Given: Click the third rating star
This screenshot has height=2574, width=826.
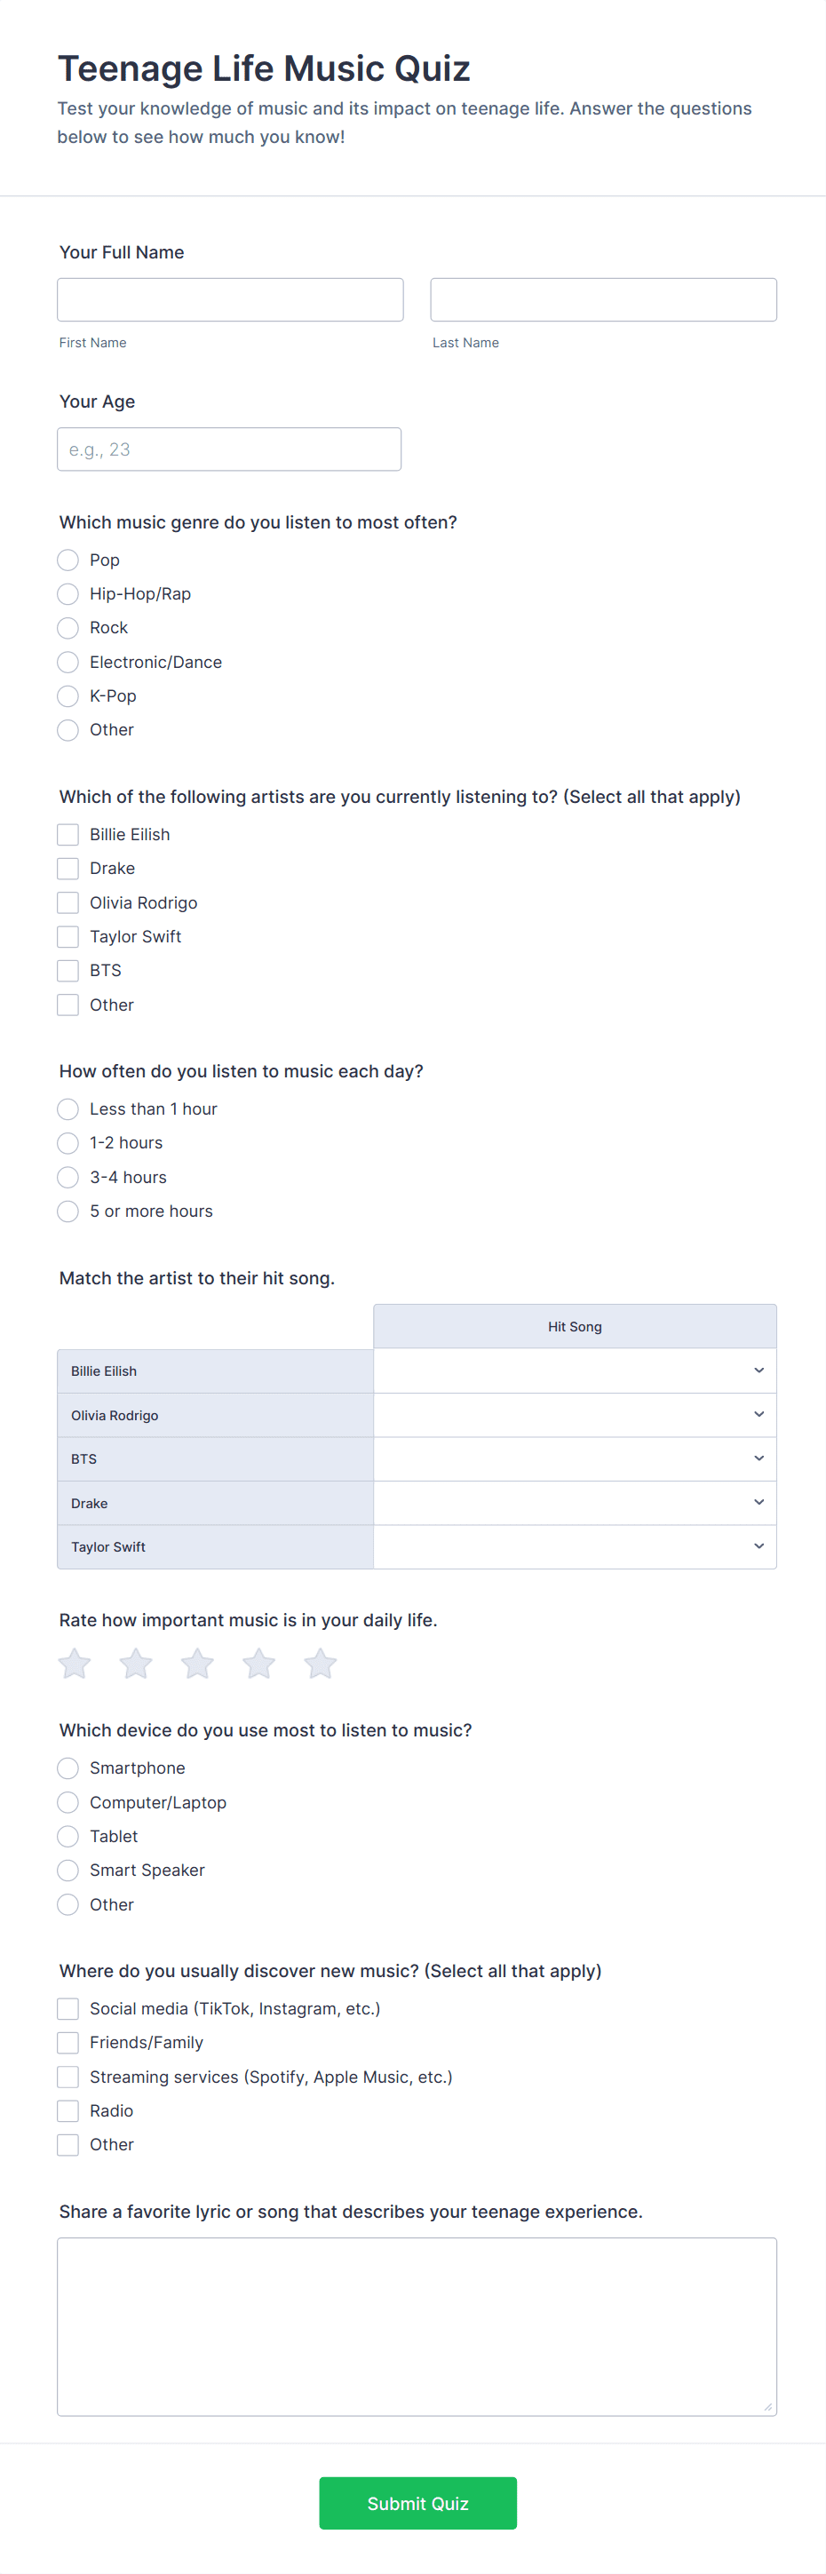Looking at the screenshot, I should (x=198, y=1664).
